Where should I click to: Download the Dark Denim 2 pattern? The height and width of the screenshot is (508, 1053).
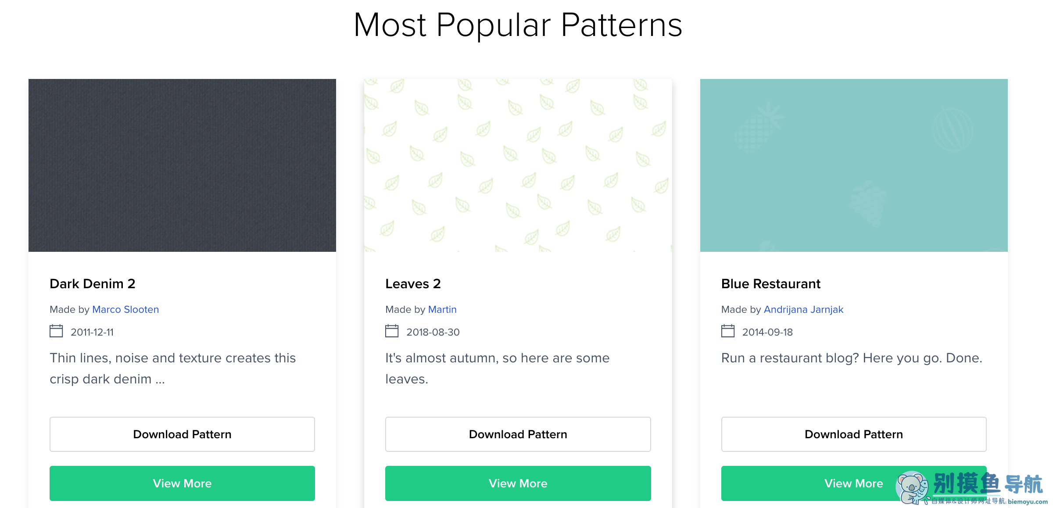[x=182, y=434]
